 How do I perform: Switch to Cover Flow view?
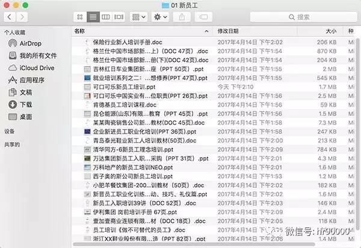118,17
